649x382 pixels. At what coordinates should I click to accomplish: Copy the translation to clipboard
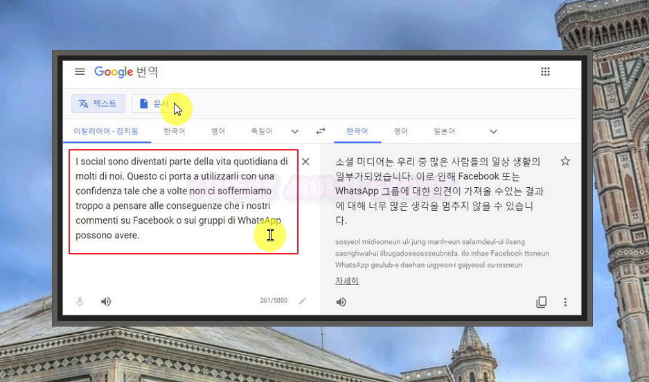point(542,302)
